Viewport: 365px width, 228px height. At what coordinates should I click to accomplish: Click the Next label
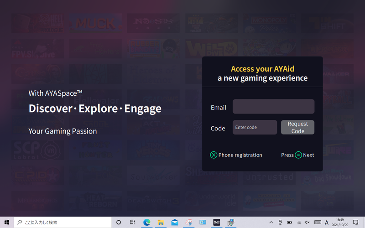point(308,155)
